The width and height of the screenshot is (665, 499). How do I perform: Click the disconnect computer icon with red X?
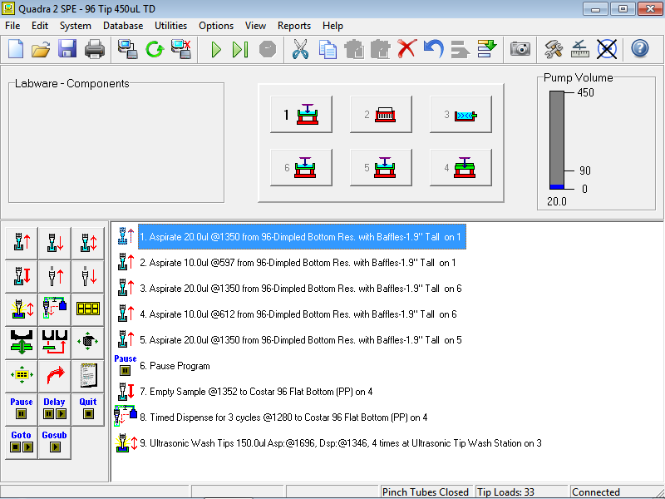tap(181, 49)
